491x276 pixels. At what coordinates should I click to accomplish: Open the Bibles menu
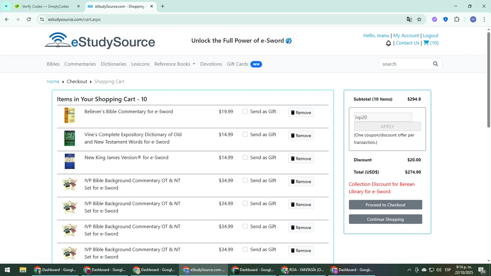coord(53,64)
